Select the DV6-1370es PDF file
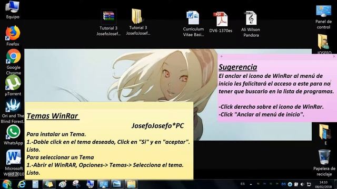 (221, 22)
